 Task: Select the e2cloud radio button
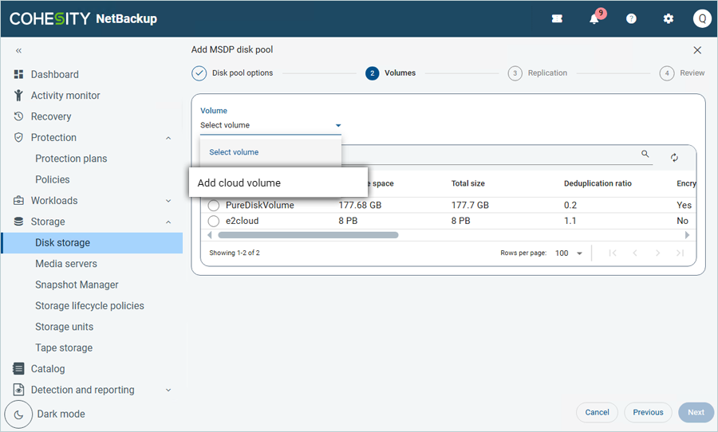click(214, 221)
